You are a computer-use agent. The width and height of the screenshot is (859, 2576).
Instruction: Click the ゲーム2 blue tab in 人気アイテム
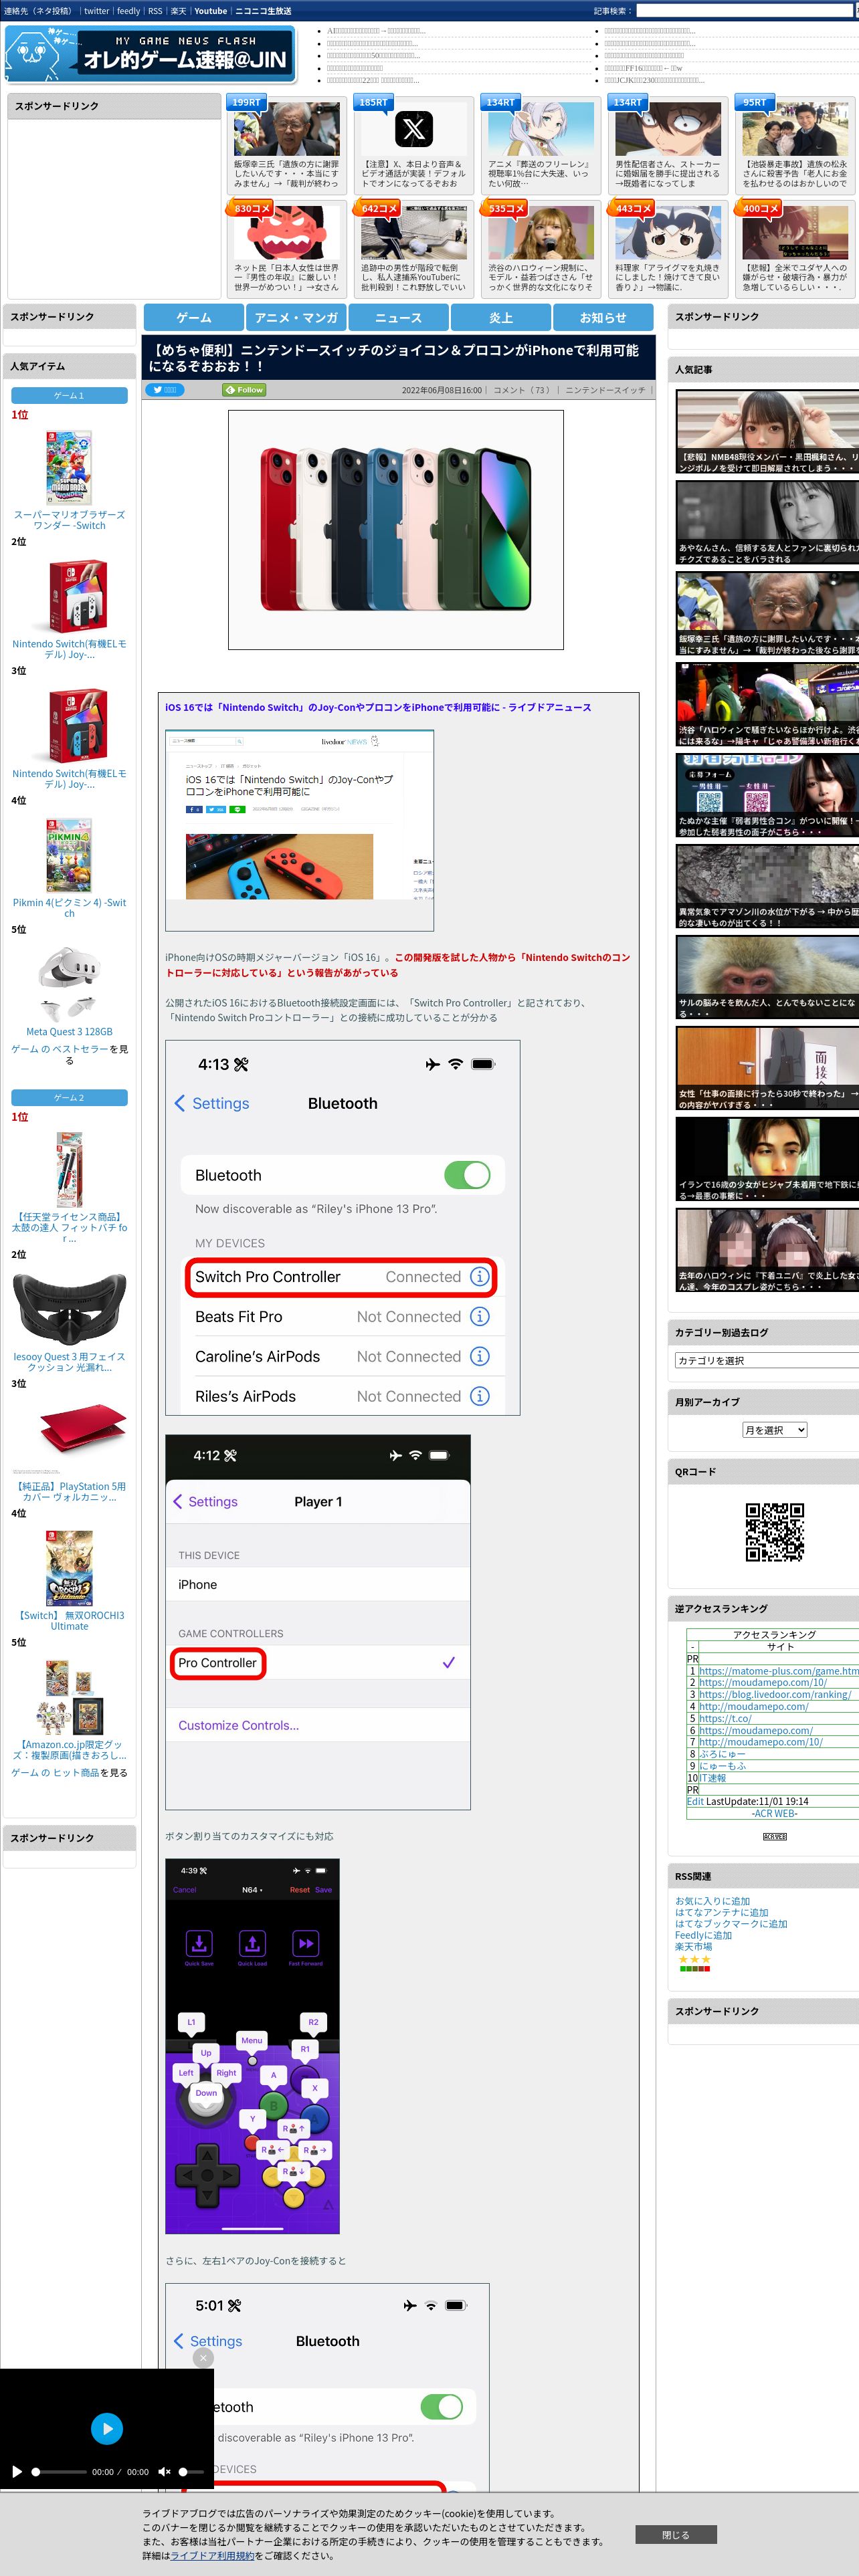coord(69,1098)
